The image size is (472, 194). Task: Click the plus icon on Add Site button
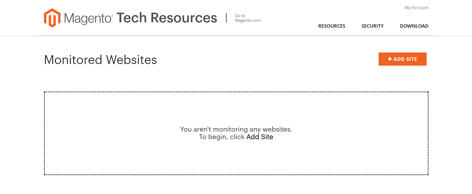click(x=390, y=59)
